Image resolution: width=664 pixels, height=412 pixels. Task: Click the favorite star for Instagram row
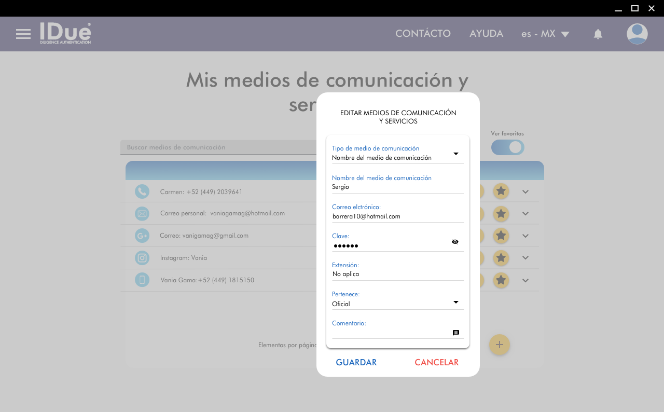click(x=501, y=258)
